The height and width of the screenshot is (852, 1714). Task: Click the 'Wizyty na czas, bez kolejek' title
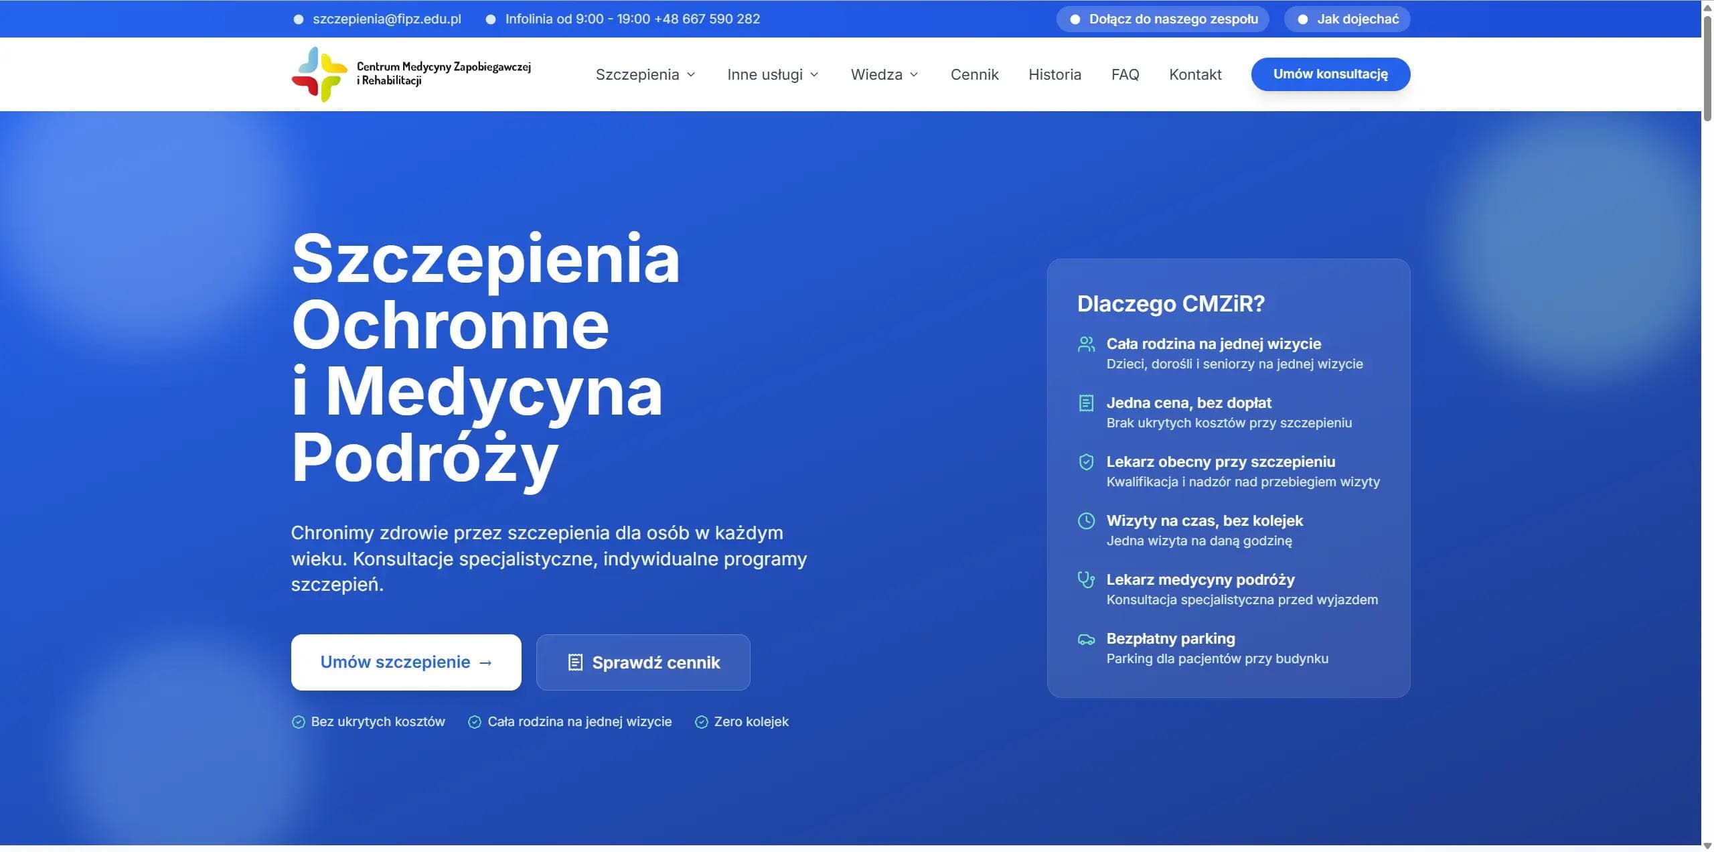coord(1204,521)
